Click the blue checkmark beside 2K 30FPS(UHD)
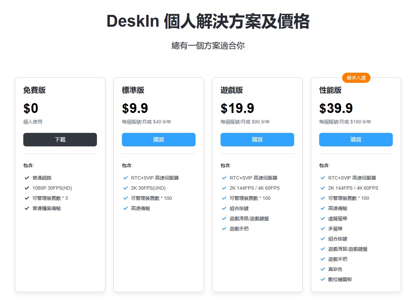409x308 pixels. (126, 188)
